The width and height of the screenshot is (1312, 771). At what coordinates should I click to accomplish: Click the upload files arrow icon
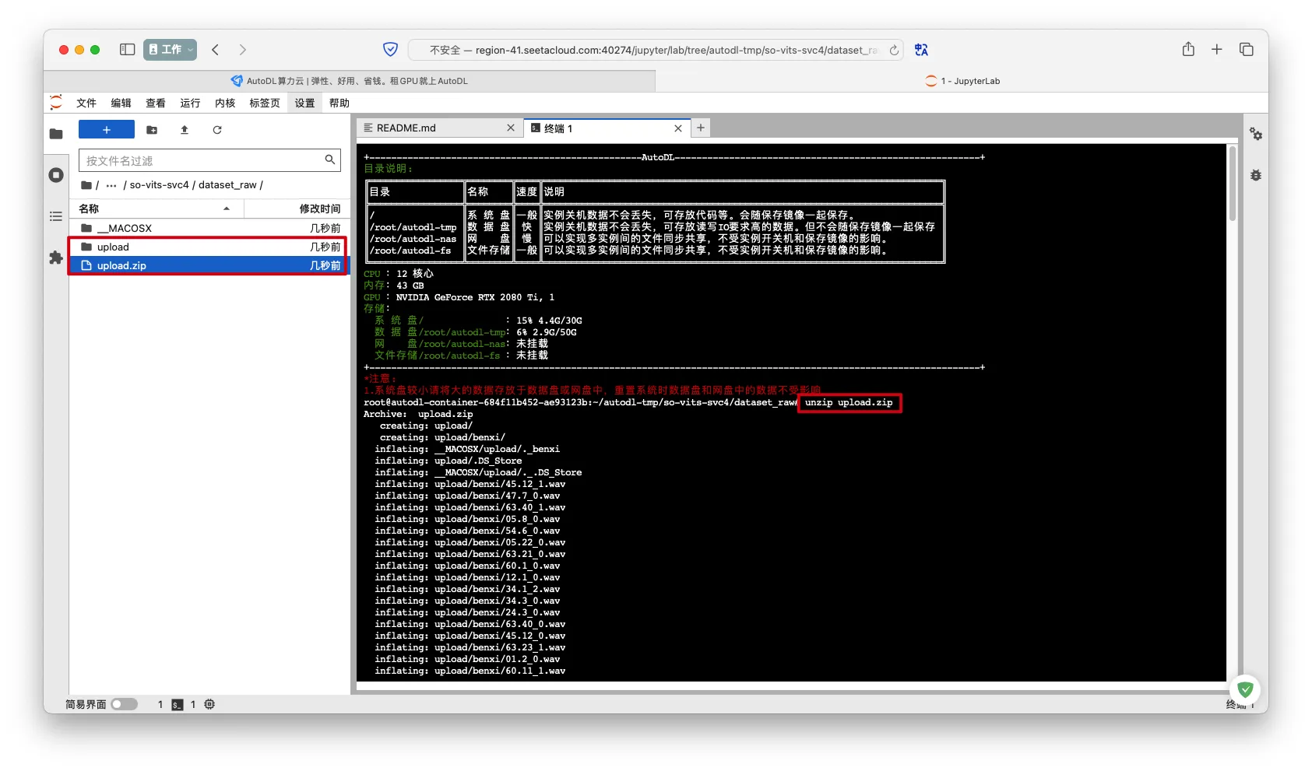[x=185, y=130]
